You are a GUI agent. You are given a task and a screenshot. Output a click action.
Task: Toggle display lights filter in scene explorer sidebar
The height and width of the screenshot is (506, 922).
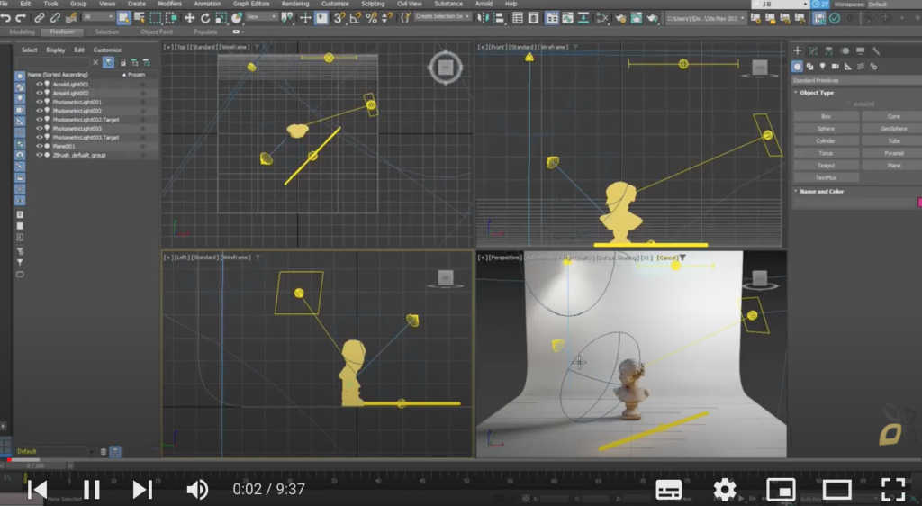(20, 98)
